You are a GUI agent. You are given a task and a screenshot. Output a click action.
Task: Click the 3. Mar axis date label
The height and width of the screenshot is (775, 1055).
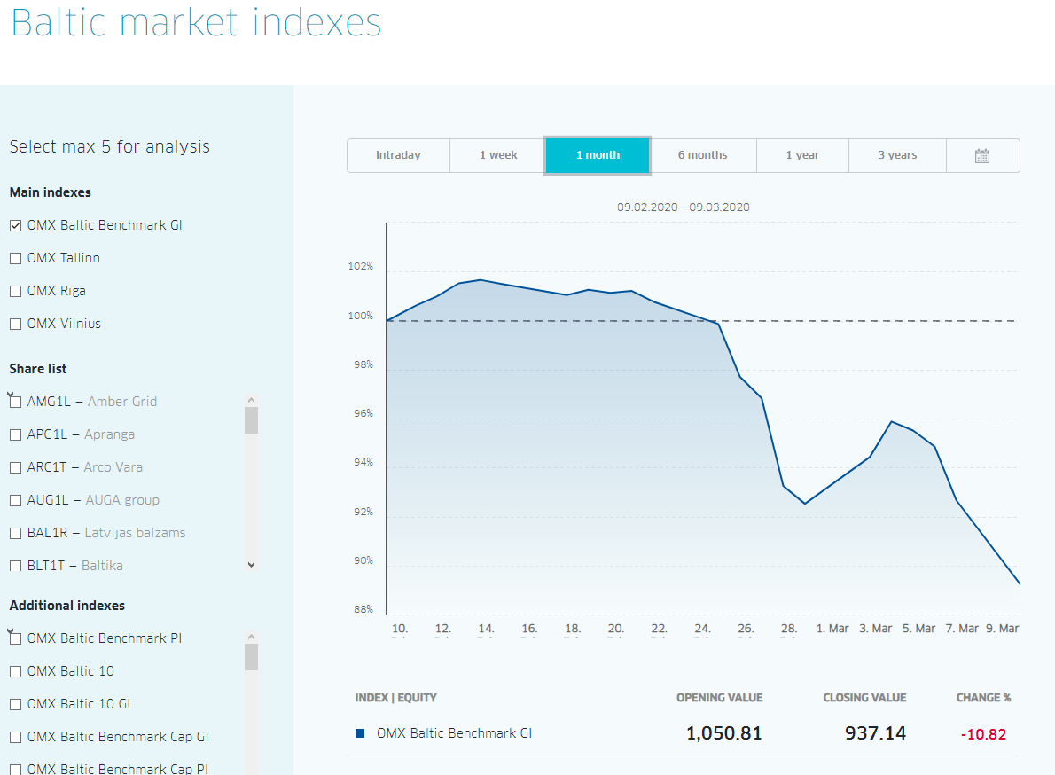[875, 629]
